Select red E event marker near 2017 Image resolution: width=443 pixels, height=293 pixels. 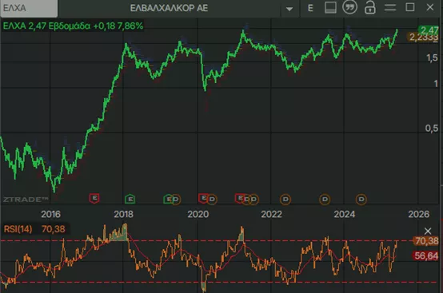pos(94,198)
